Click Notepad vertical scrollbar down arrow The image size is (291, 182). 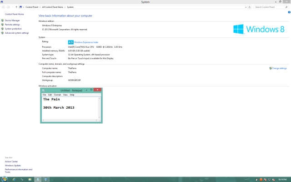[x=99, y=117]
